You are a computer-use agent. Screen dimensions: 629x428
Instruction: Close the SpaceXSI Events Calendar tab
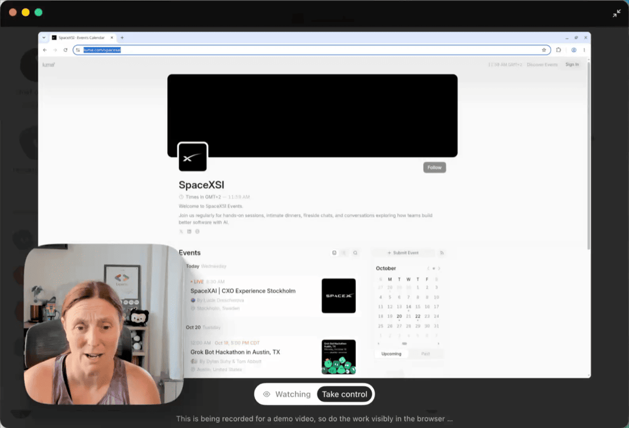pyautogui.click(x=112, y=38)
